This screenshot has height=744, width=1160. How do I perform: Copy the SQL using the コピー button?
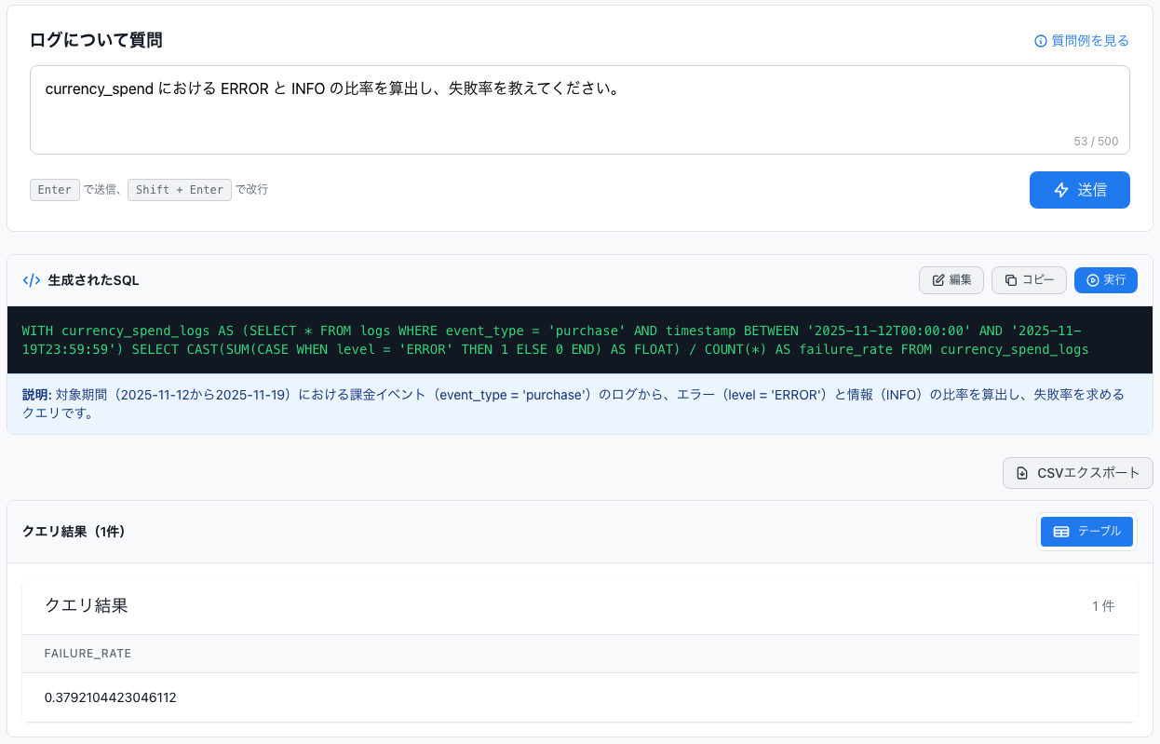(1029, 279)
